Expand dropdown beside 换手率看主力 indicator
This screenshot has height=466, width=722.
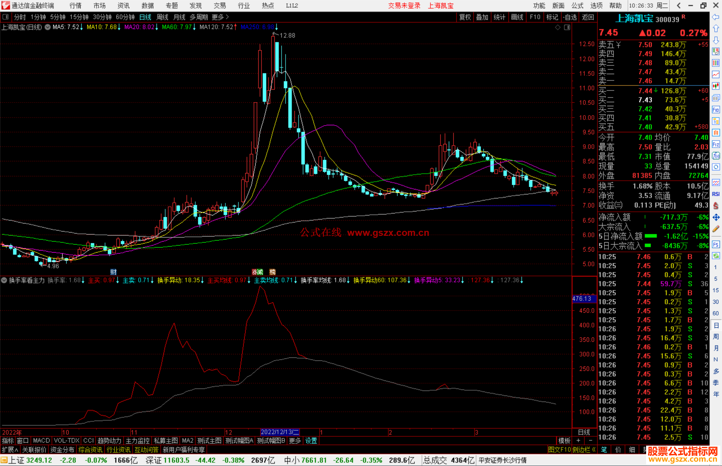point(4,280)
